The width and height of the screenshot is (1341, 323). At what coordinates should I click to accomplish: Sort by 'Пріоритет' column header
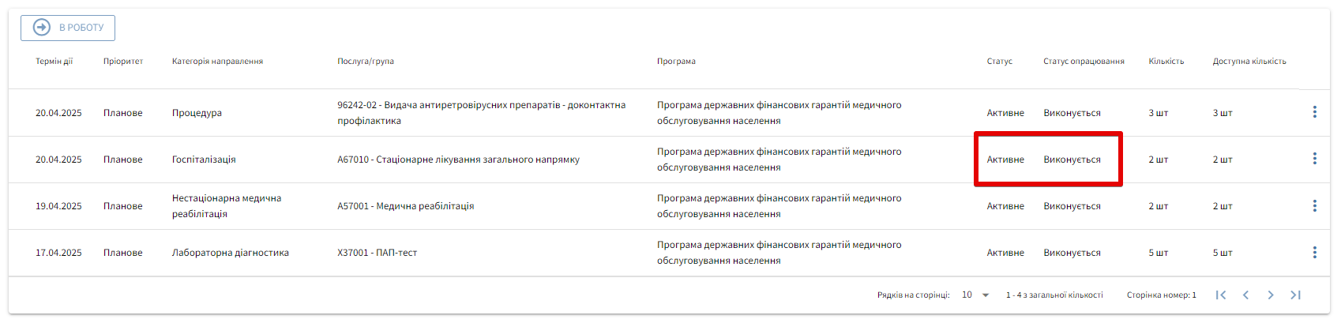point(123,61)
